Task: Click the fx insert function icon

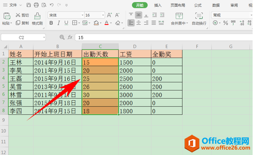Action: pyautogui.click(x=70, y=37)
